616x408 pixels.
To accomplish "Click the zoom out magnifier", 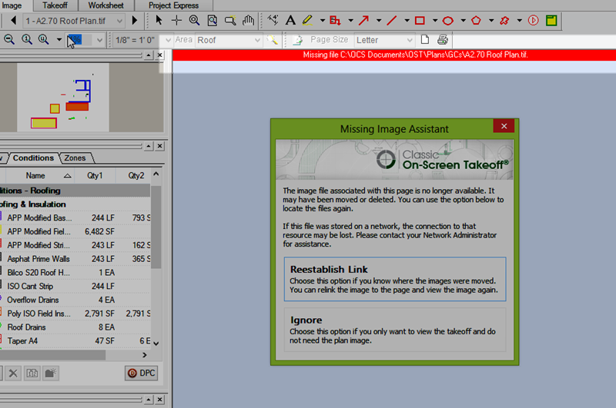I will click(9, 39).
